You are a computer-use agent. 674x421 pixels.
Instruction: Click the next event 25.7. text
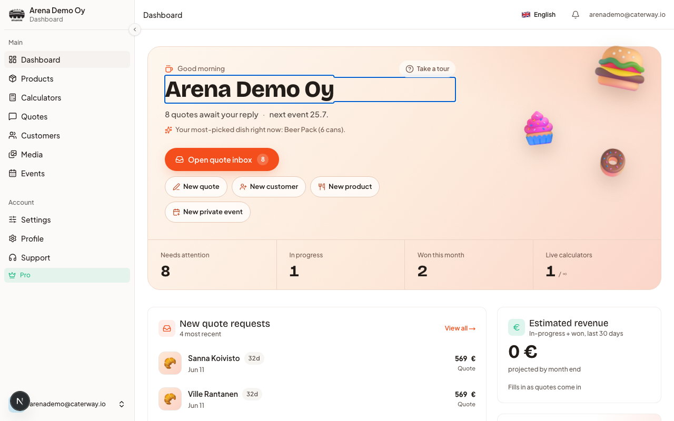tap(299, 115)
